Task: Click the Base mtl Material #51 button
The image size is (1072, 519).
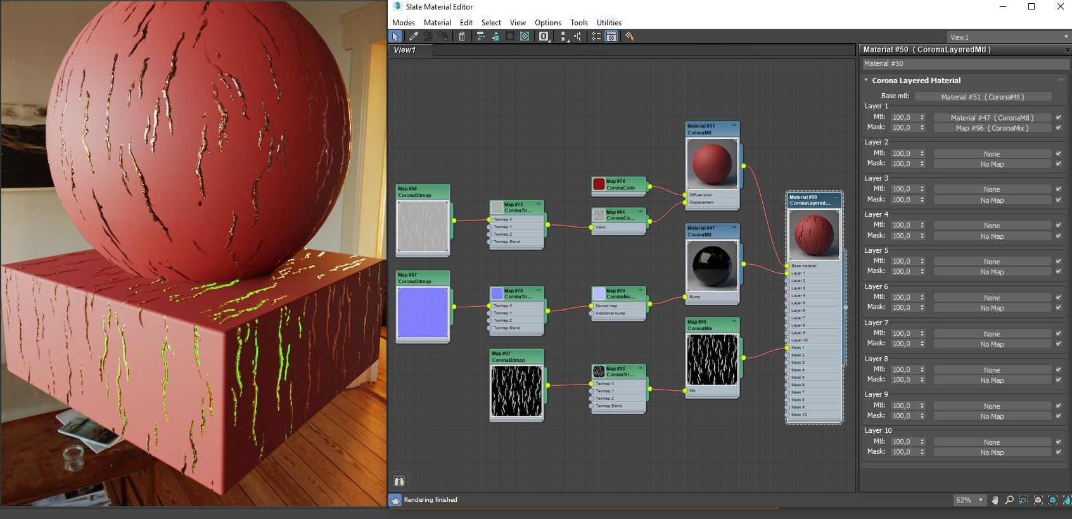Action: click(x=983, y=97)
